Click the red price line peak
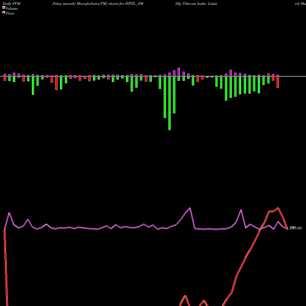 coord(278,208)
